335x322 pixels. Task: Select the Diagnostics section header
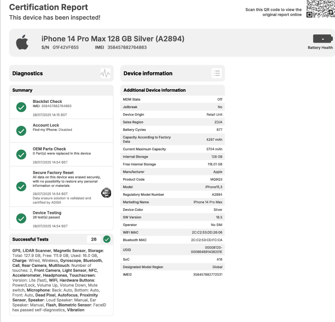(x=28, y=73)
